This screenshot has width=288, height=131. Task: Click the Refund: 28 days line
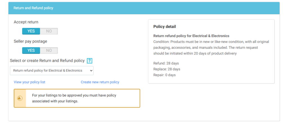click(166, 63)
